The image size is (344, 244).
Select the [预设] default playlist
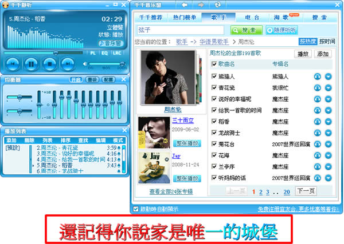(x=13, y=148)
